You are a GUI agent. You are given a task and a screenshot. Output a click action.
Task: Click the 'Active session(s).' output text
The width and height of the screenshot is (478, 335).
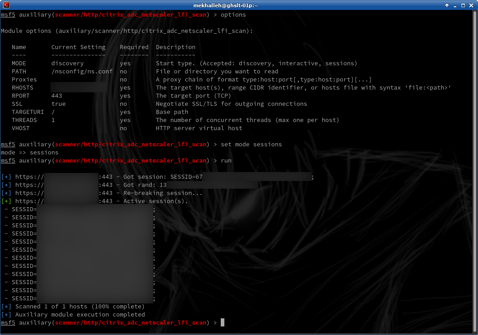pyautogui.click(x=155, y=201)
